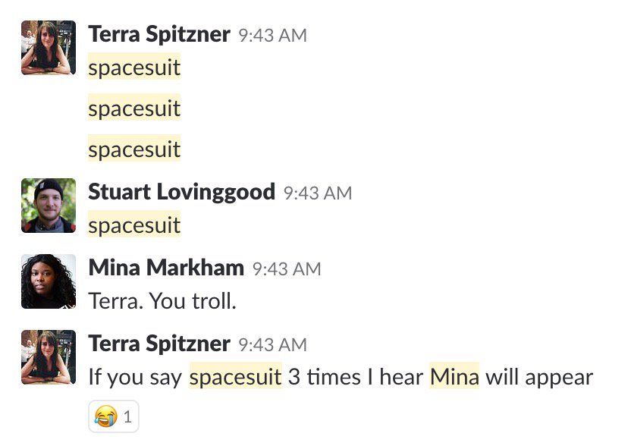Open Stuart Lovinggood's profile avatar
Image resolution: width=631 pixels, height=446 pixels.
(49, 205)
